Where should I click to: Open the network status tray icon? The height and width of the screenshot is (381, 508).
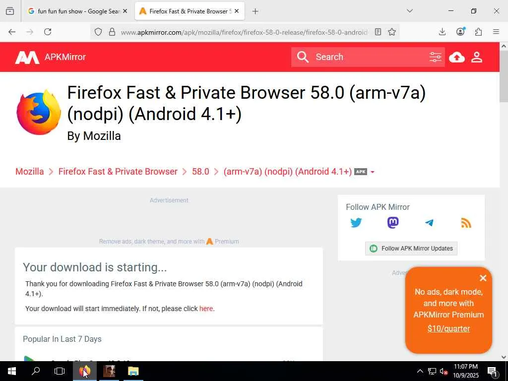point(432,371)
